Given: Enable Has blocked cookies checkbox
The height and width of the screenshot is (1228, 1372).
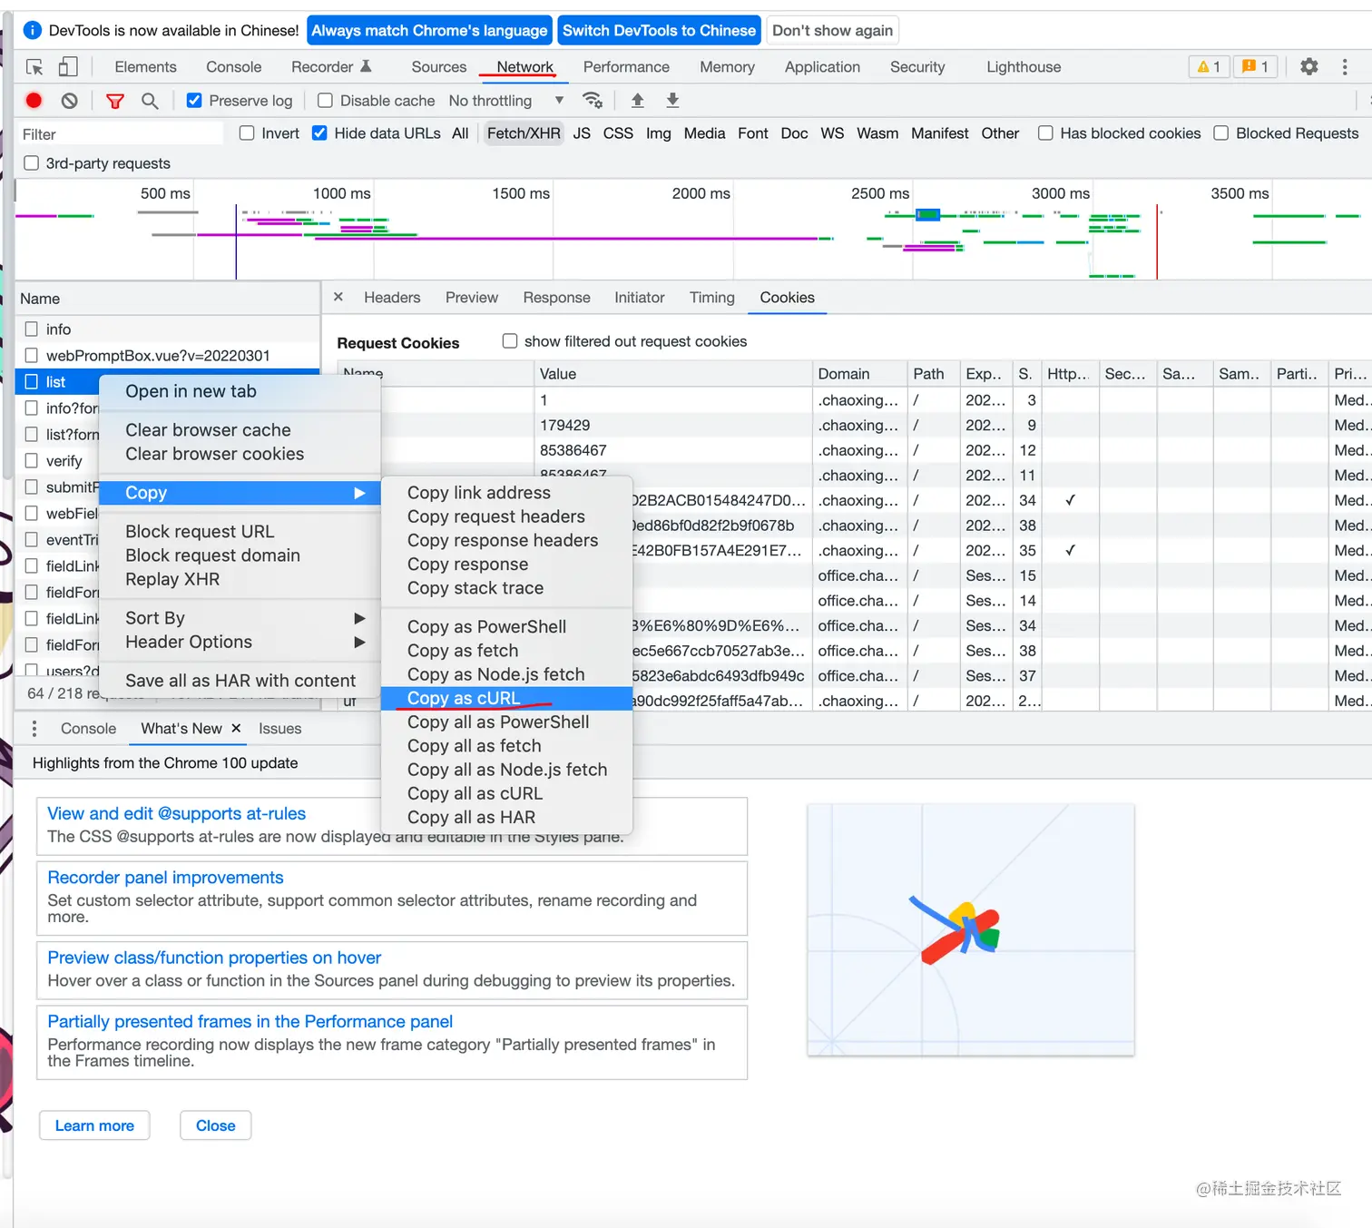Looking at the screenshot, I should coord(1045,133).
